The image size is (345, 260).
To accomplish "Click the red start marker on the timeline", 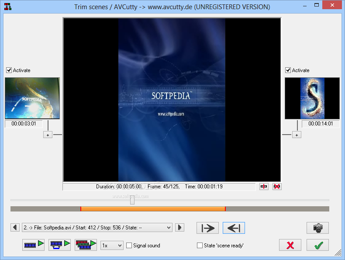I will click(81, 209).
